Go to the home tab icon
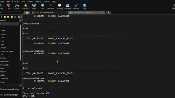 (x=27, y=13)
